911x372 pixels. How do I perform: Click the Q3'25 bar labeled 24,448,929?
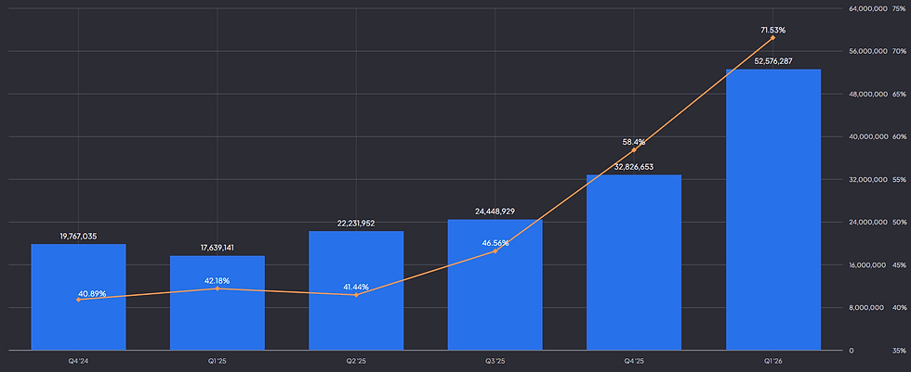495,285
